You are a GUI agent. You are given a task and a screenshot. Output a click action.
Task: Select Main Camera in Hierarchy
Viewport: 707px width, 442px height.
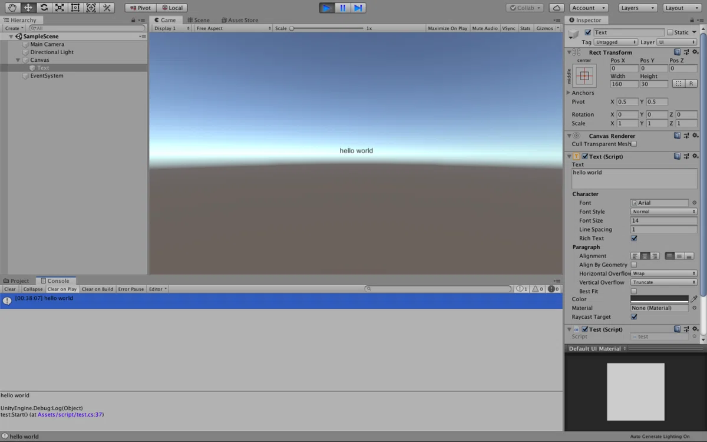coord(47,44)
